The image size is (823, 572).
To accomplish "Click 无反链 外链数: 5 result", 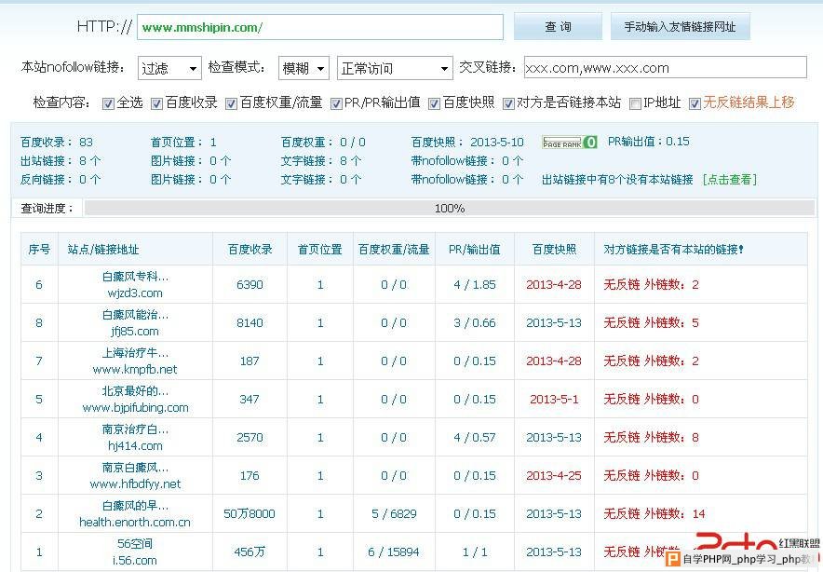I will coord(652,323).
